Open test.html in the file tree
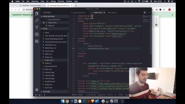This screenshot has height=104, width=185. pos(49,88)
